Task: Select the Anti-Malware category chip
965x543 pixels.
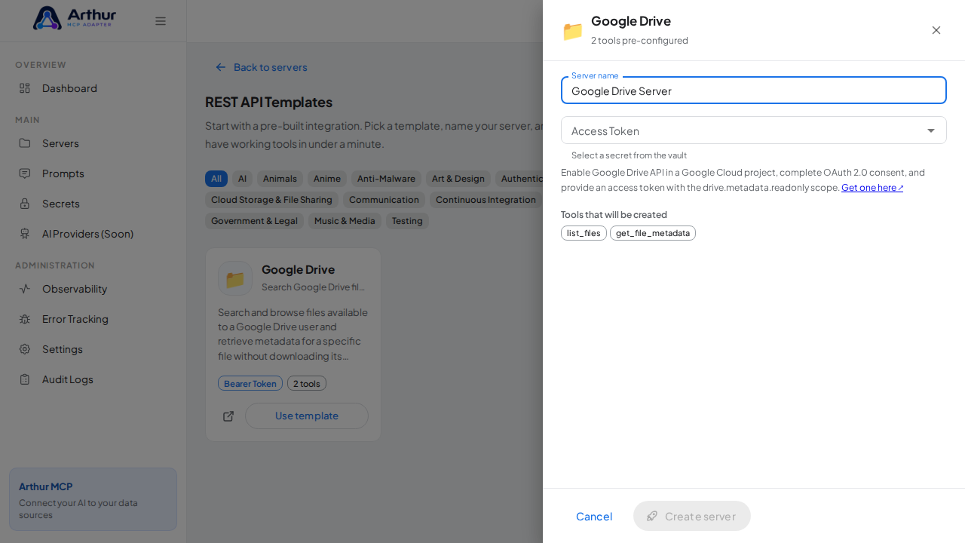Action: click(x=386, y=179)
